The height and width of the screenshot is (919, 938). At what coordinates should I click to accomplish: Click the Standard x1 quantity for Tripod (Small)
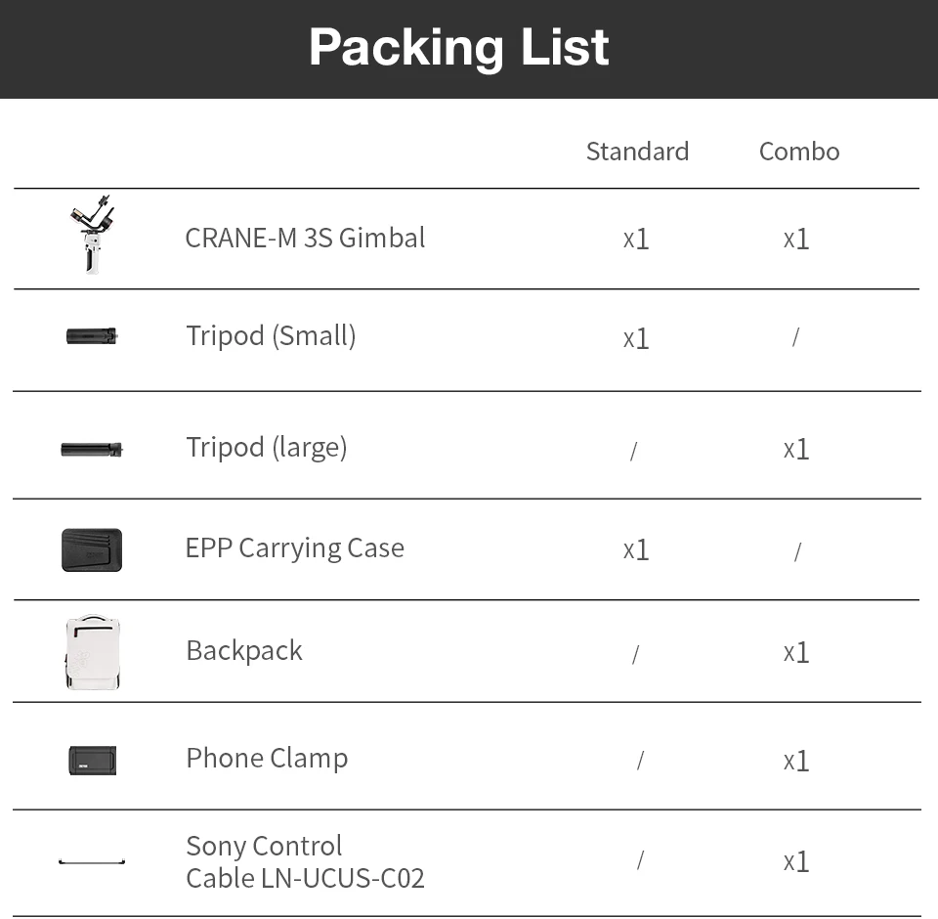[x=636, y=338]
